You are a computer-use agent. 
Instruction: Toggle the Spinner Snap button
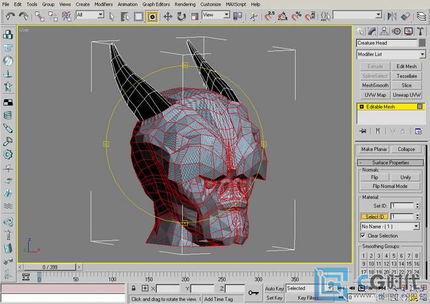pyautogui.click(x=310, y=17)
